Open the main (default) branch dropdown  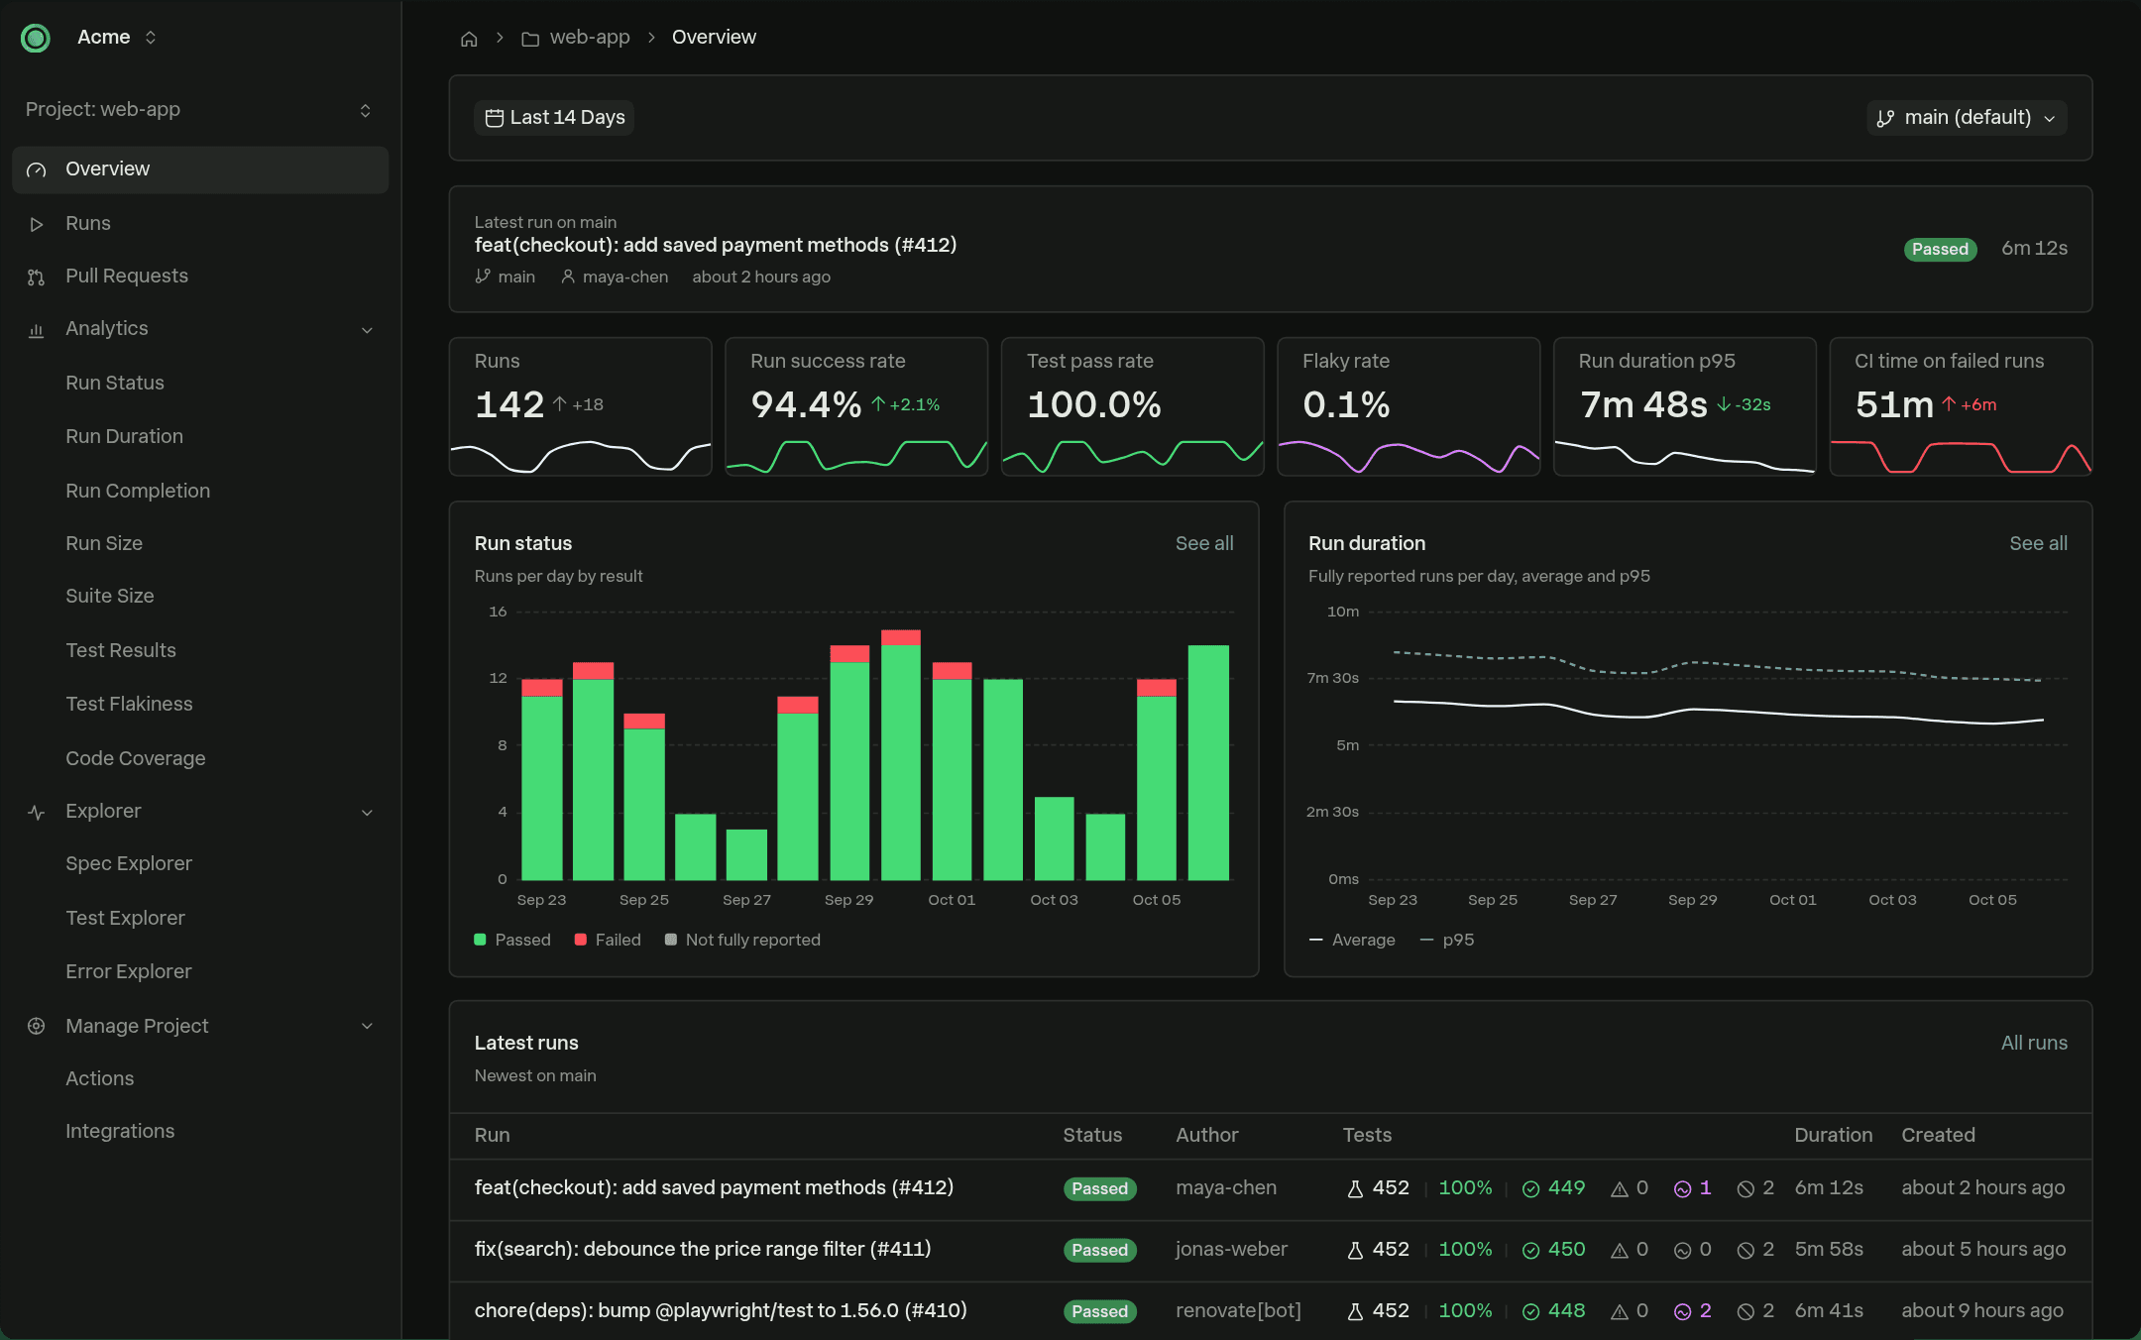[x=1967, y=118]
